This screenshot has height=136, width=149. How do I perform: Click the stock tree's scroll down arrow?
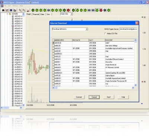pyautogui.click(x=23, y=105)
